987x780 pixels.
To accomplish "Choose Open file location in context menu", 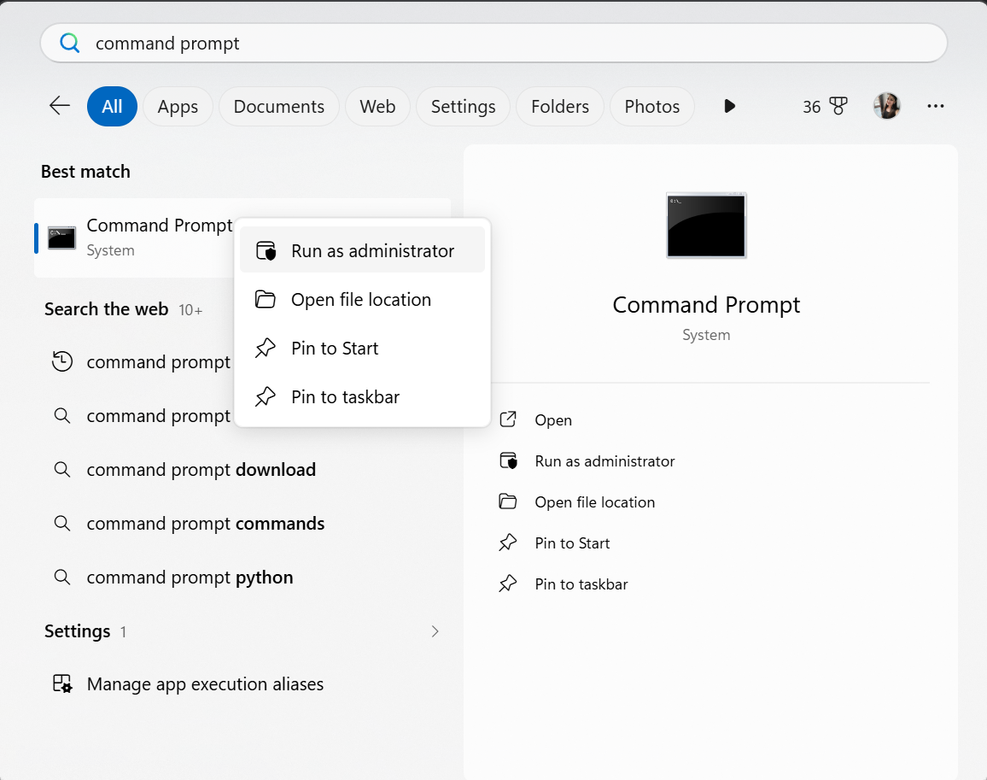I will coord(363,299).
